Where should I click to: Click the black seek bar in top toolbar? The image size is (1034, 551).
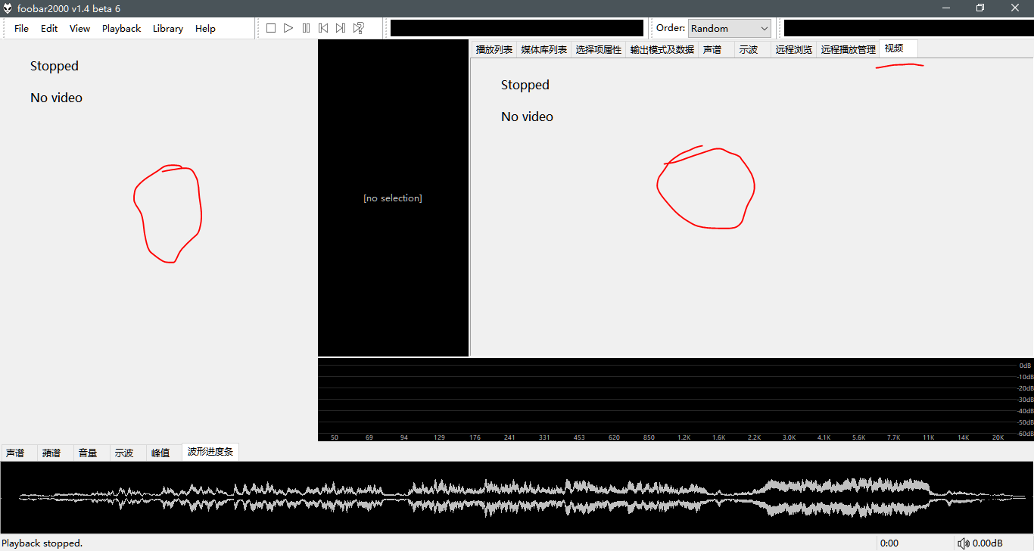pyautogui.click(x=516, y=28)
